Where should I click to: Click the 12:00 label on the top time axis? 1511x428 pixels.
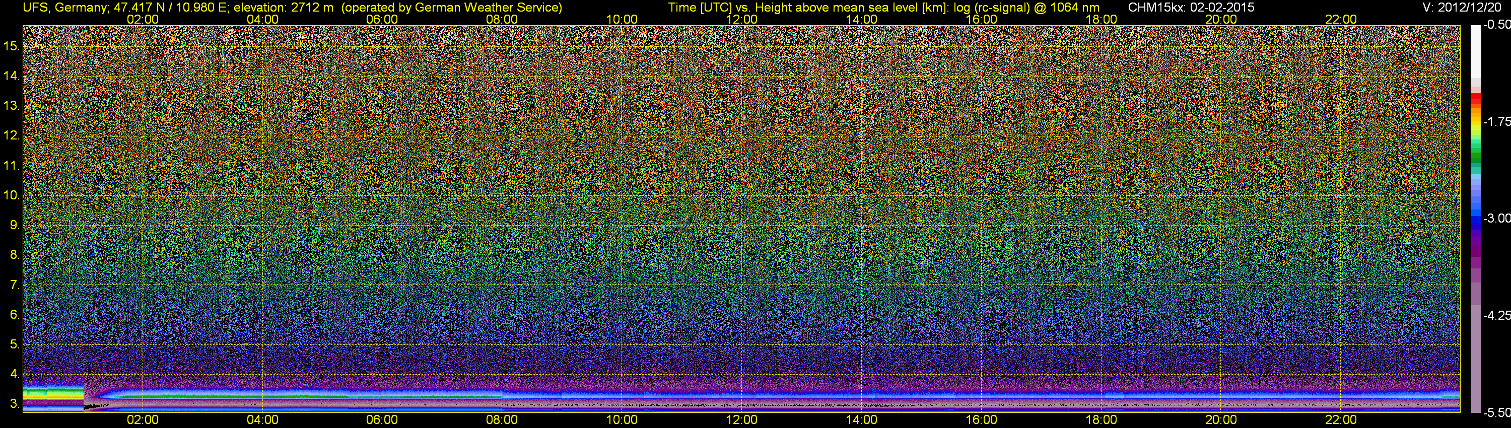(x=741, y=19)
